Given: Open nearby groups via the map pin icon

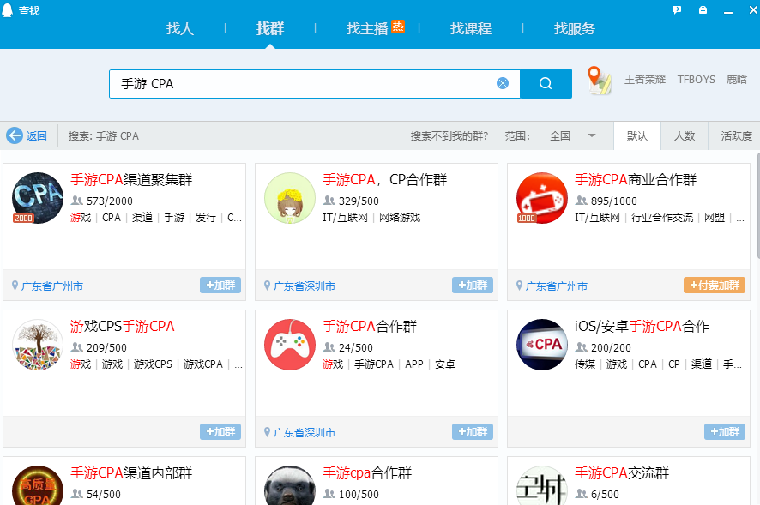Looking at the screenshot, I should [x=598, y=79].
